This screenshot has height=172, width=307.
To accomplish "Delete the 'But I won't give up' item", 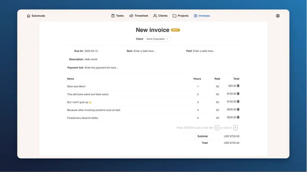I will 238,101.
